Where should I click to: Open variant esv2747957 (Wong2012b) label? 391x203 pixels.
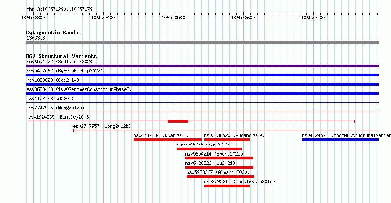coord(102,126)
